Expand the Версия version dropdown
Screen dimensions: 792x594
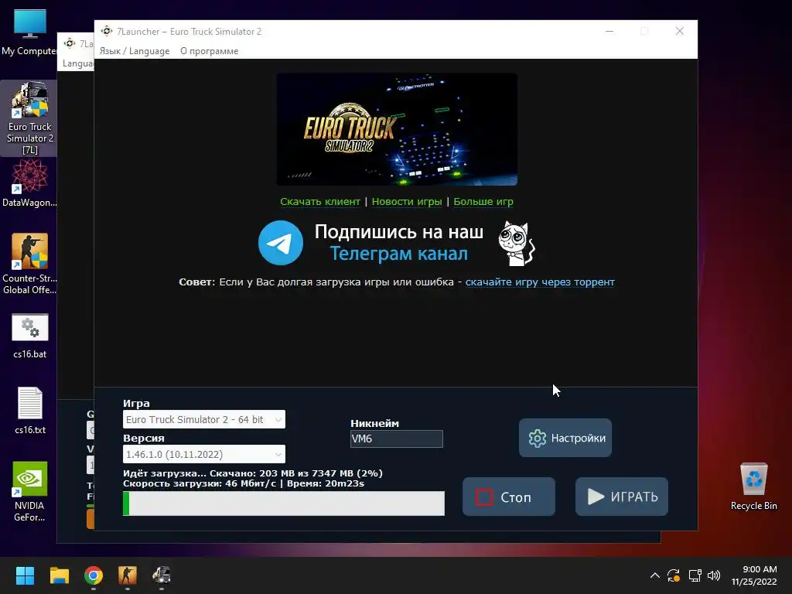tap(204, 454)
